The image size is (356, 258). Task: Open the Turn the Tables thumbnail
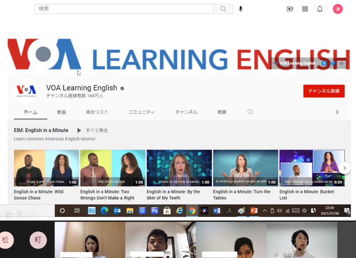tap(246, 168)
